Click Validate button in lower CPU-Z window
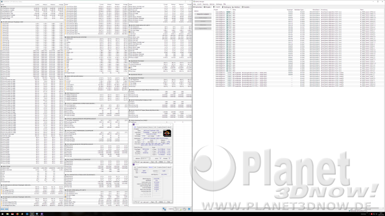 (161, 202)
